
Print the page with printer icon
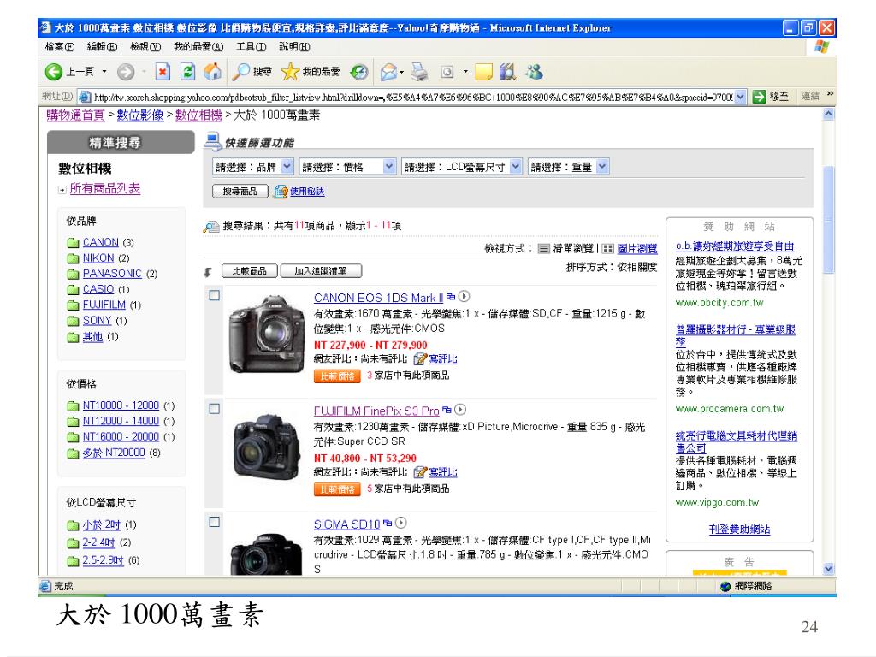coord(419,72)
